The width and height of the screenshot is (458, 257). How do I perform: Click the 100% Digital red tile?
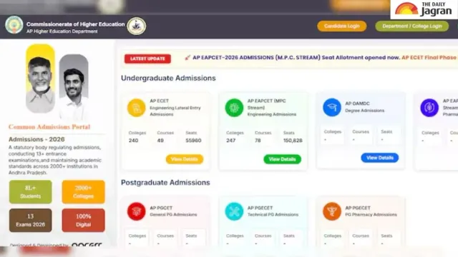83,221
